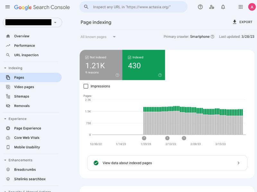The image size is (257, 192).
Task: Click the search magnifier icon in URL bar
Action: coord(86,7)
